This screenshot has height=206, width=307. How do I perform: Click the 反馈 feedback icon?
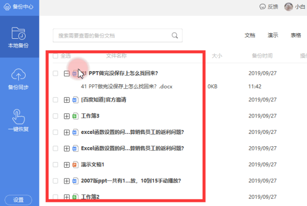262,7
